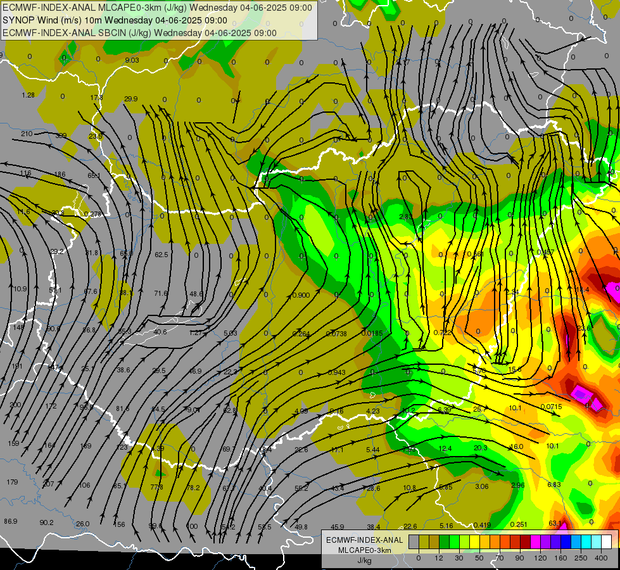
Task: Select the white swatch at legend end
Action: tap(606, 542)
